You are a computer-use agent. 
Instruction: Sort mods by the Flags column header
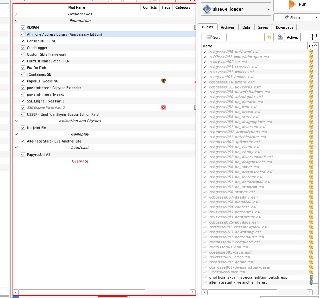point(166,7)
